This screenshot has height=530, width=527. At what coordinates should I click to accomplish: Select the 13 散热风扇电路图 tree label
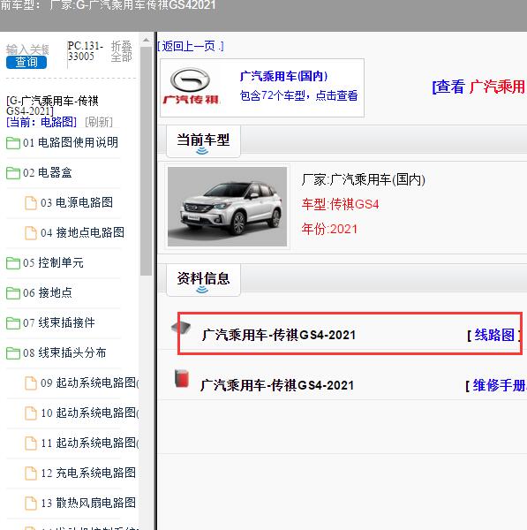88,503
